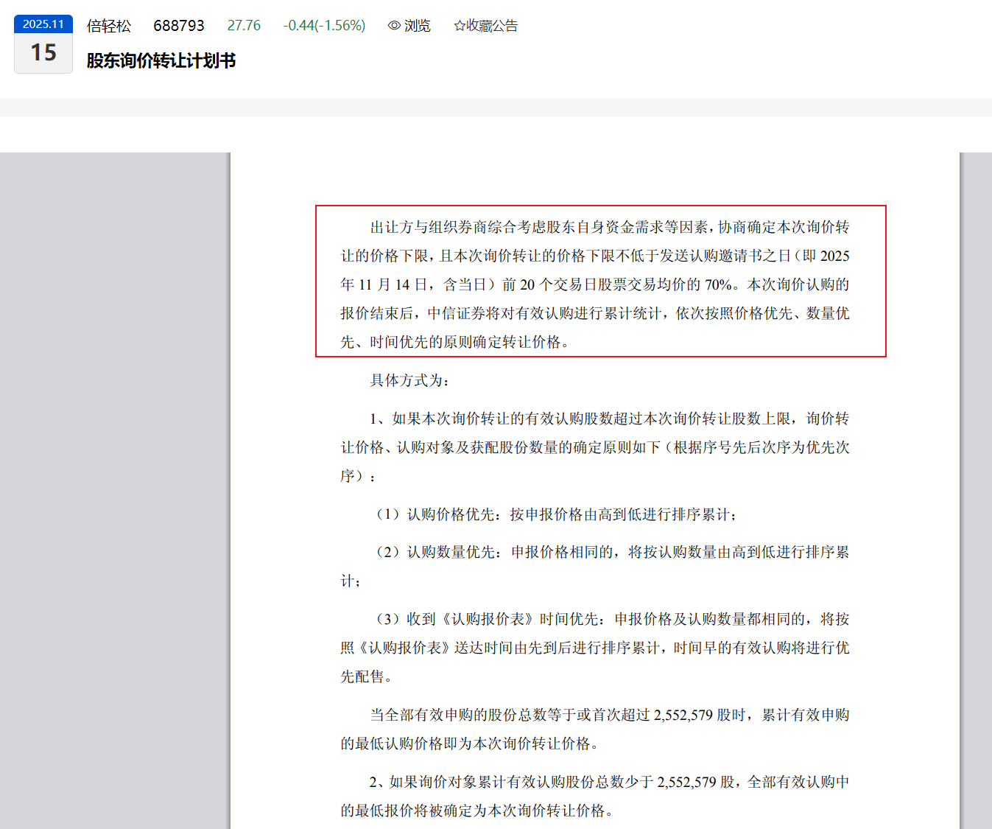Click item (3) 收到《认购报价表》时间优先
Screen dimensions: 992x829
tap(595, 648)
